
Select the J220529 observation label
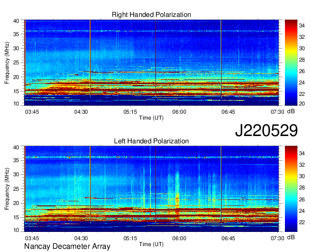(266, 131)
